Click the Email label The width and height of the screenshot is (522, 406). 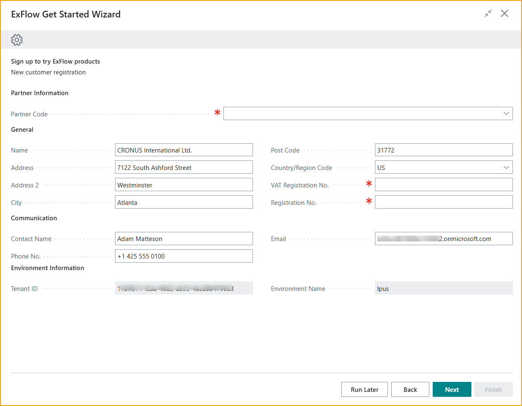tap(279, 239)
